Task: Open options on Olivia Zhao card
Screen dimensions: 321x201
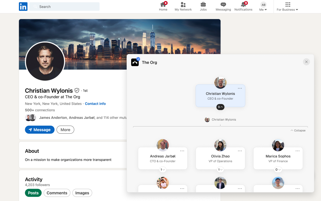Action: (x=240, y=151)
